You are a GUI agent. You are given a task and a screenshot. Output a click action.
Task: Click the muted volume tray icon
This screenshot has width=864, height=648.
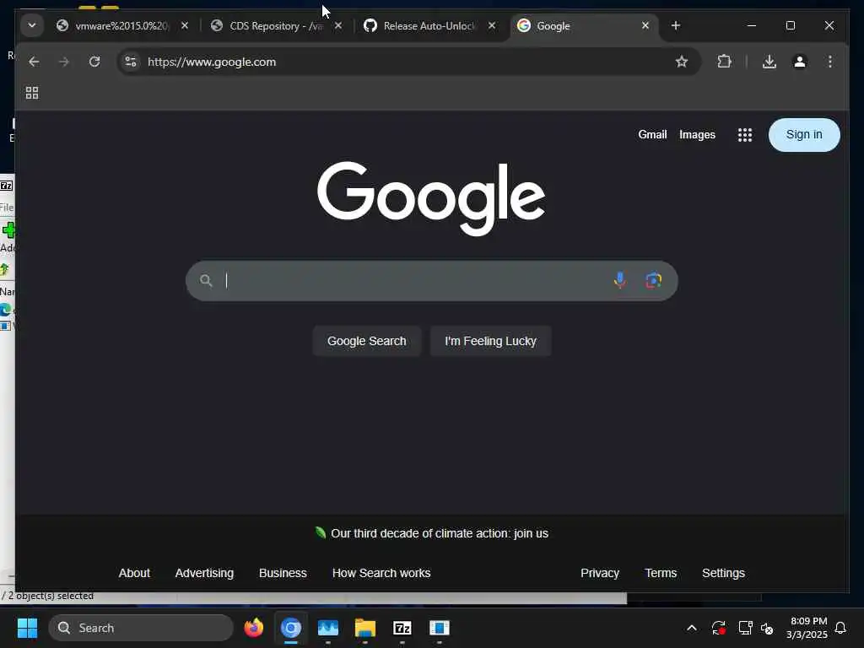point(767,628)
